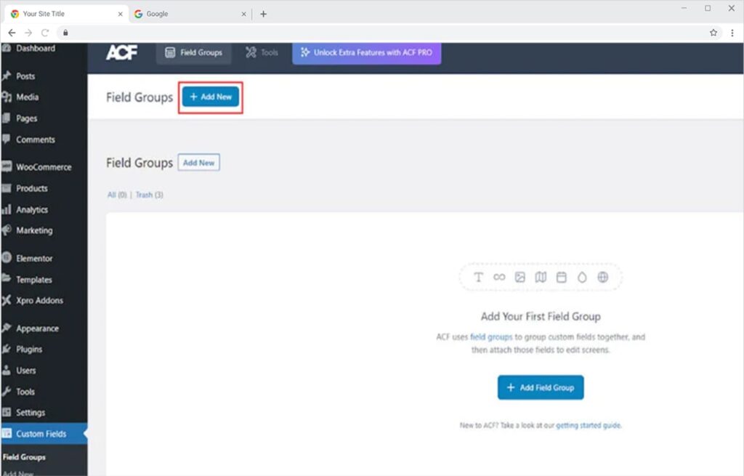Click the site lock icon in address bar
The height and width of the screenshot is (476, 744).
[x=65, y=33]
